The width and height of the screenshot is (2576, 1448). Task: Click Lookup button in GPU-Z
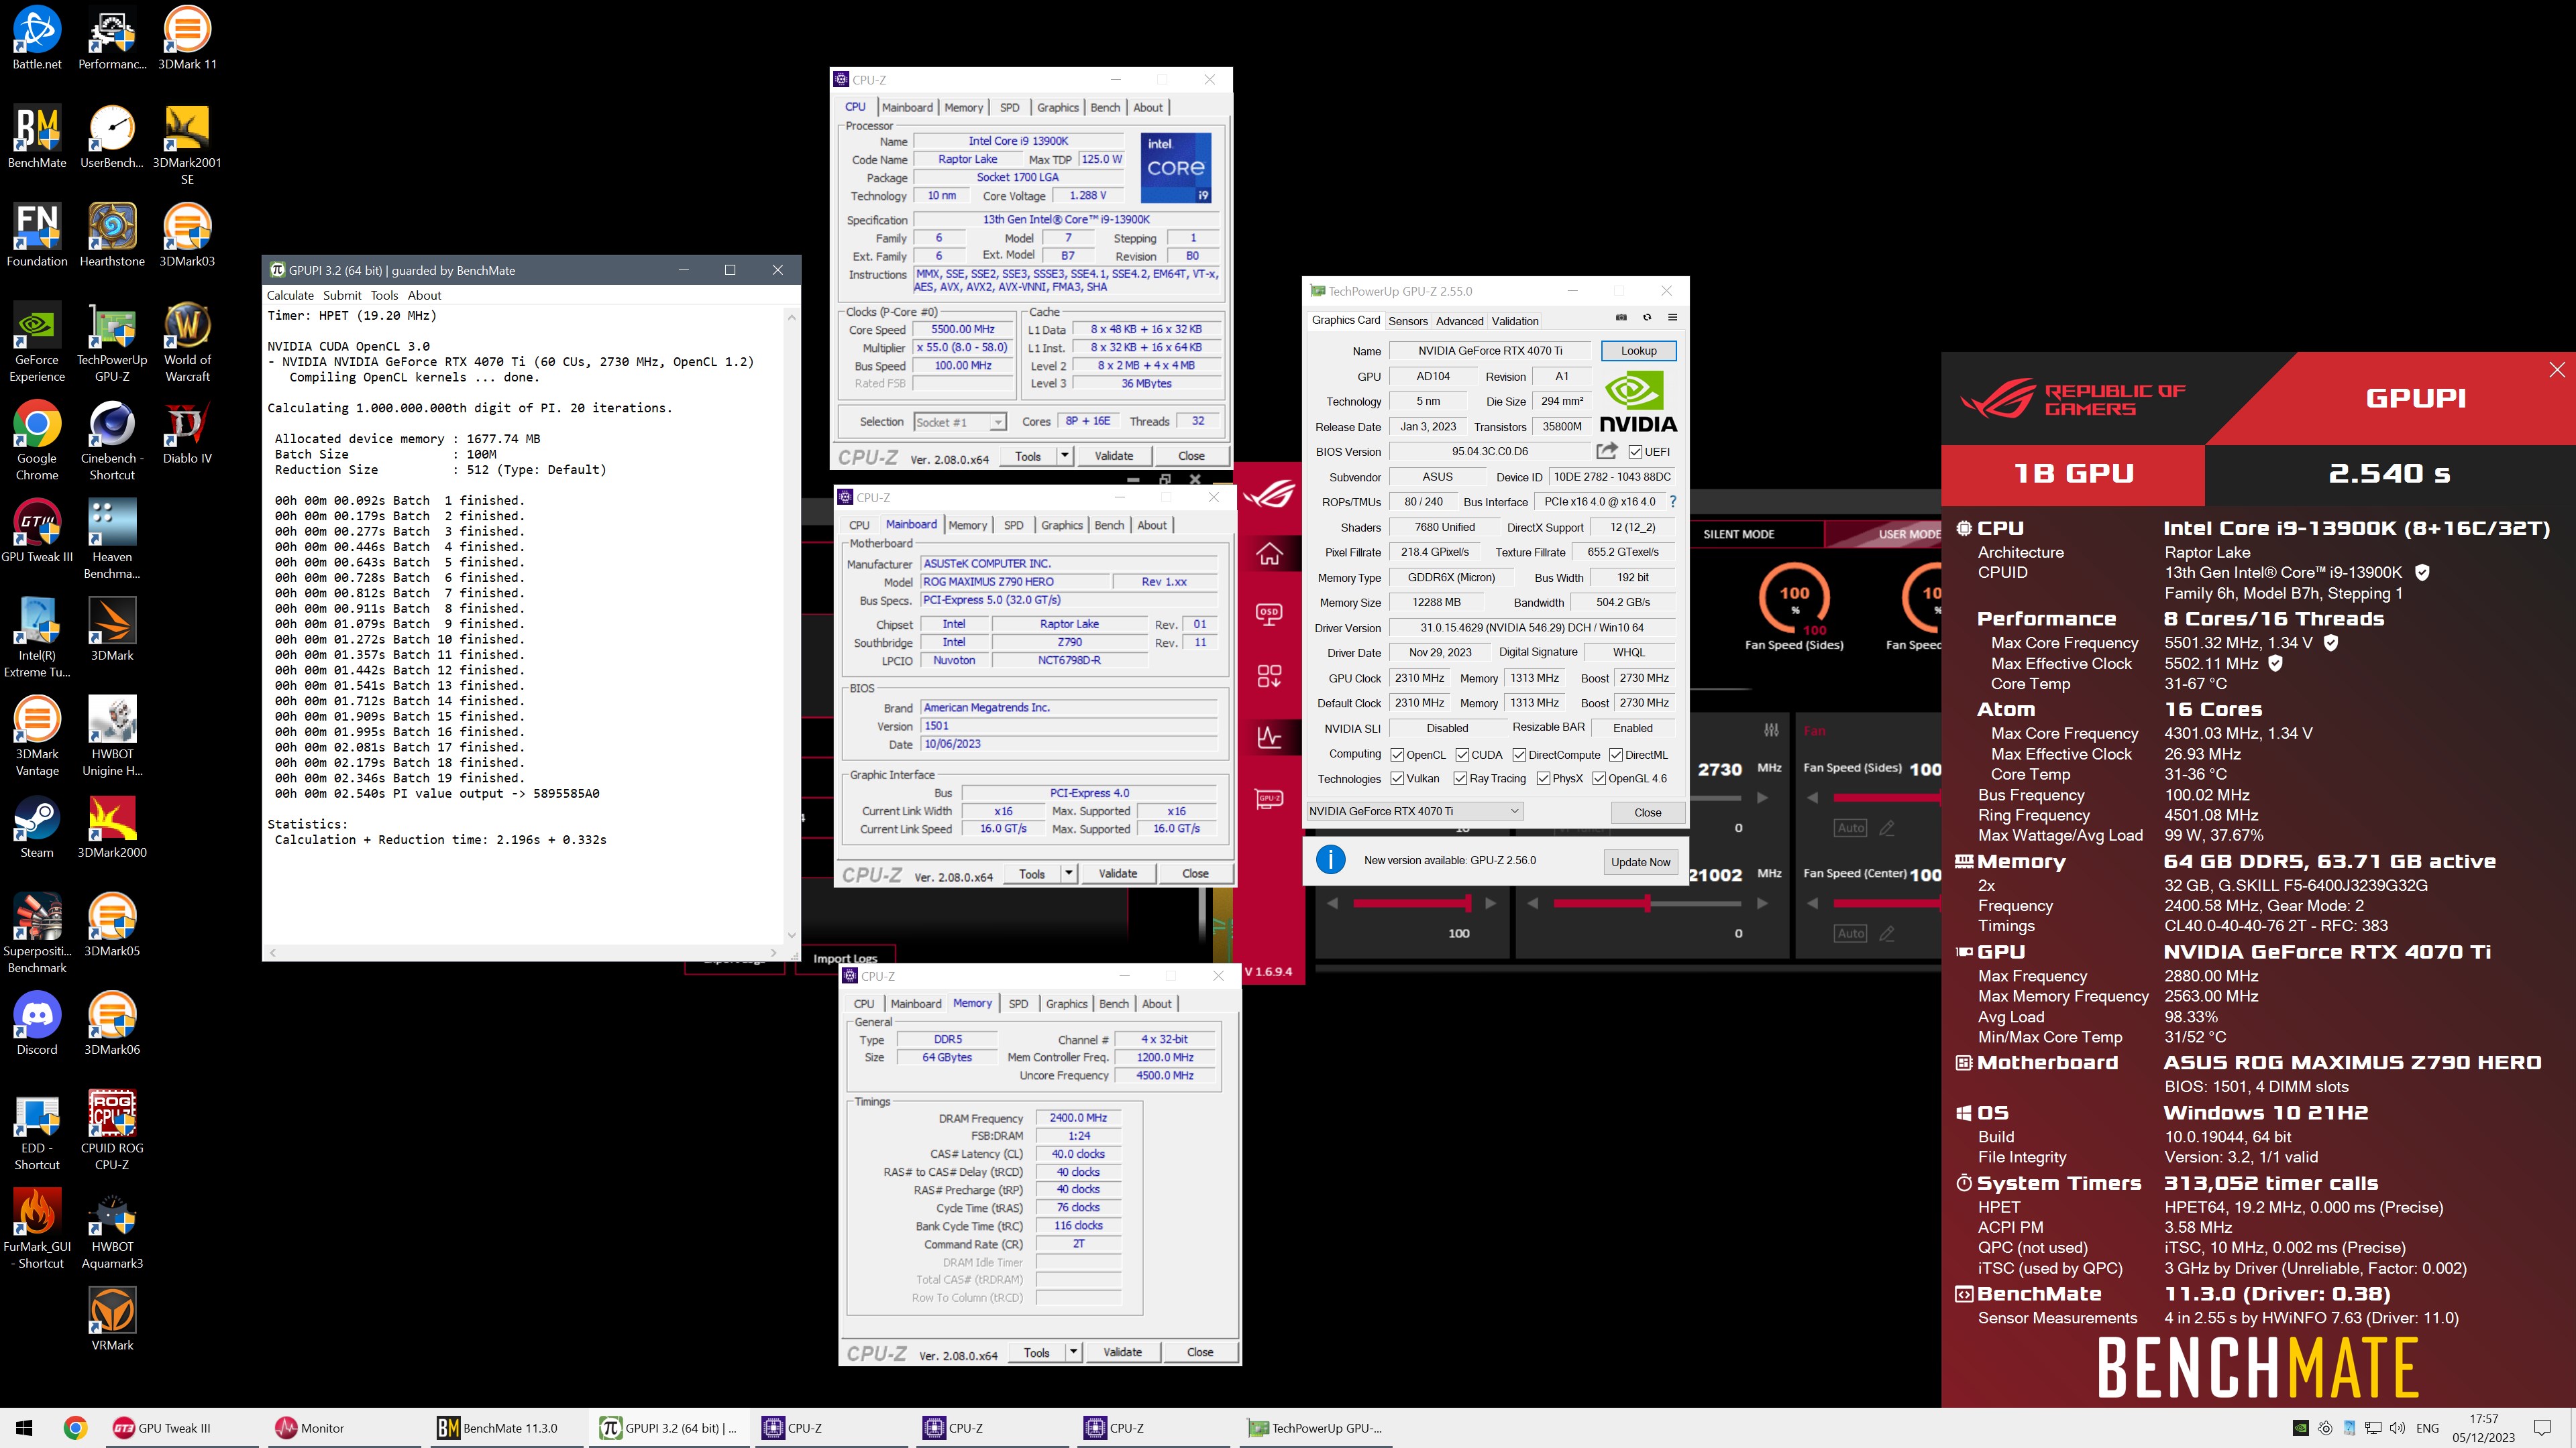(x=1638, y=351)
